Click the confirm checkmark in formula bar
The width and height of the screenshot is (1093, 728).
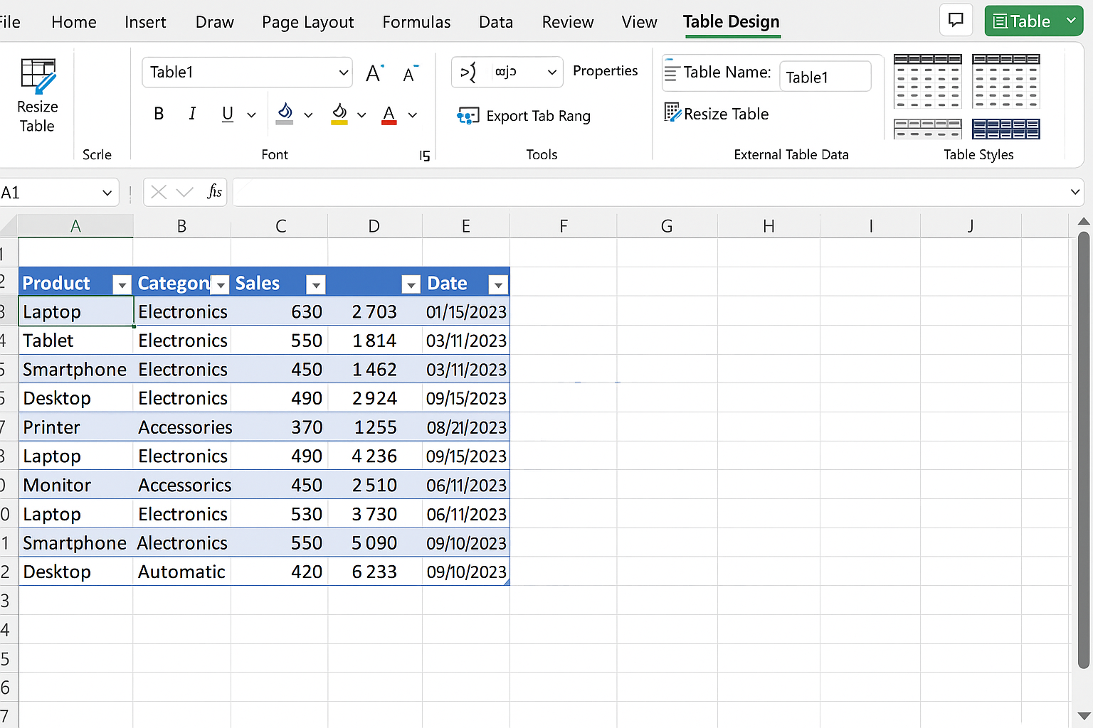click(x=184, y=192)
